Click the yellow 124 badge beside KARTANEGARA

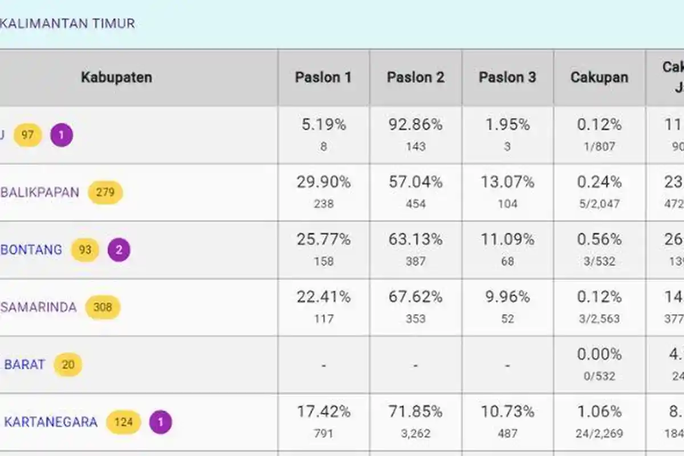pyautogui.click(x=124, y=421)
